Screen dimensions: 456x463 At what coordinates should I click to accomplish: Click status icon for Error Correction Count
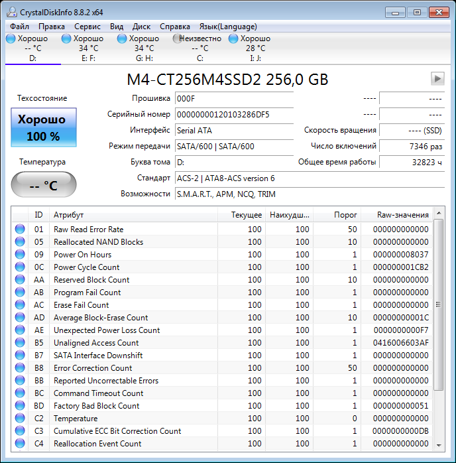(20, 367)
